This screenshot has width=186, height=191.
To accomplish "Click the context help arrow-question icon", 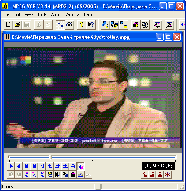I will click(91, 25).
